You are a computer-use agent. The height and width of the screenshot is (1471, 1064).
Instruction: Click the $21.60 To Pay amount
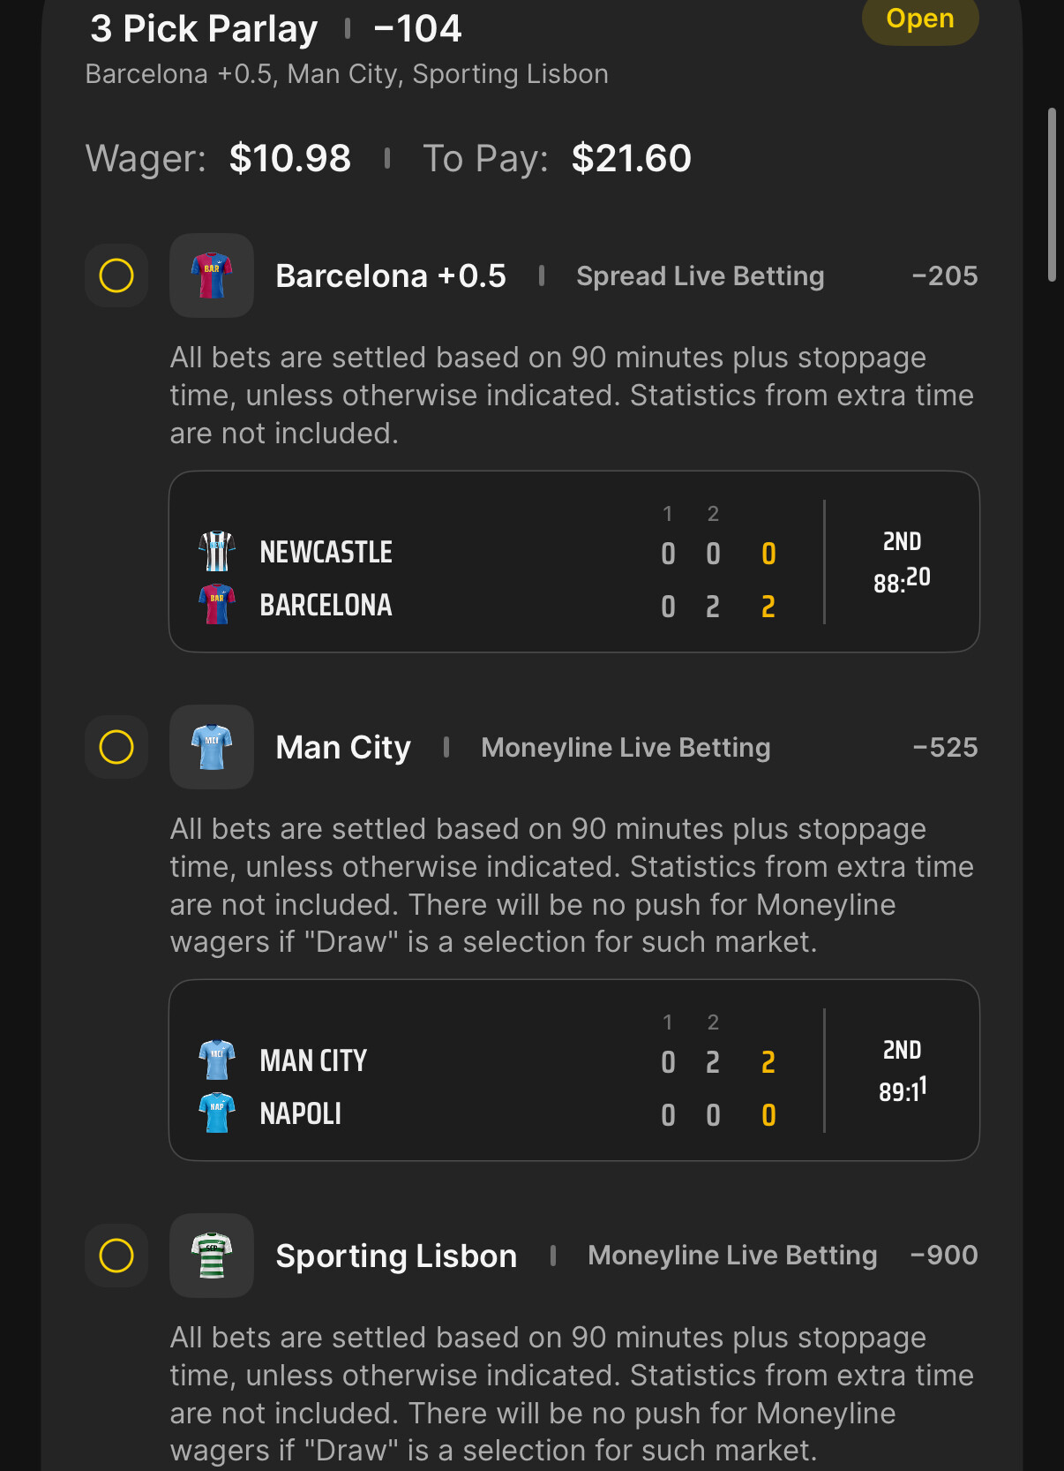(631, 159)
